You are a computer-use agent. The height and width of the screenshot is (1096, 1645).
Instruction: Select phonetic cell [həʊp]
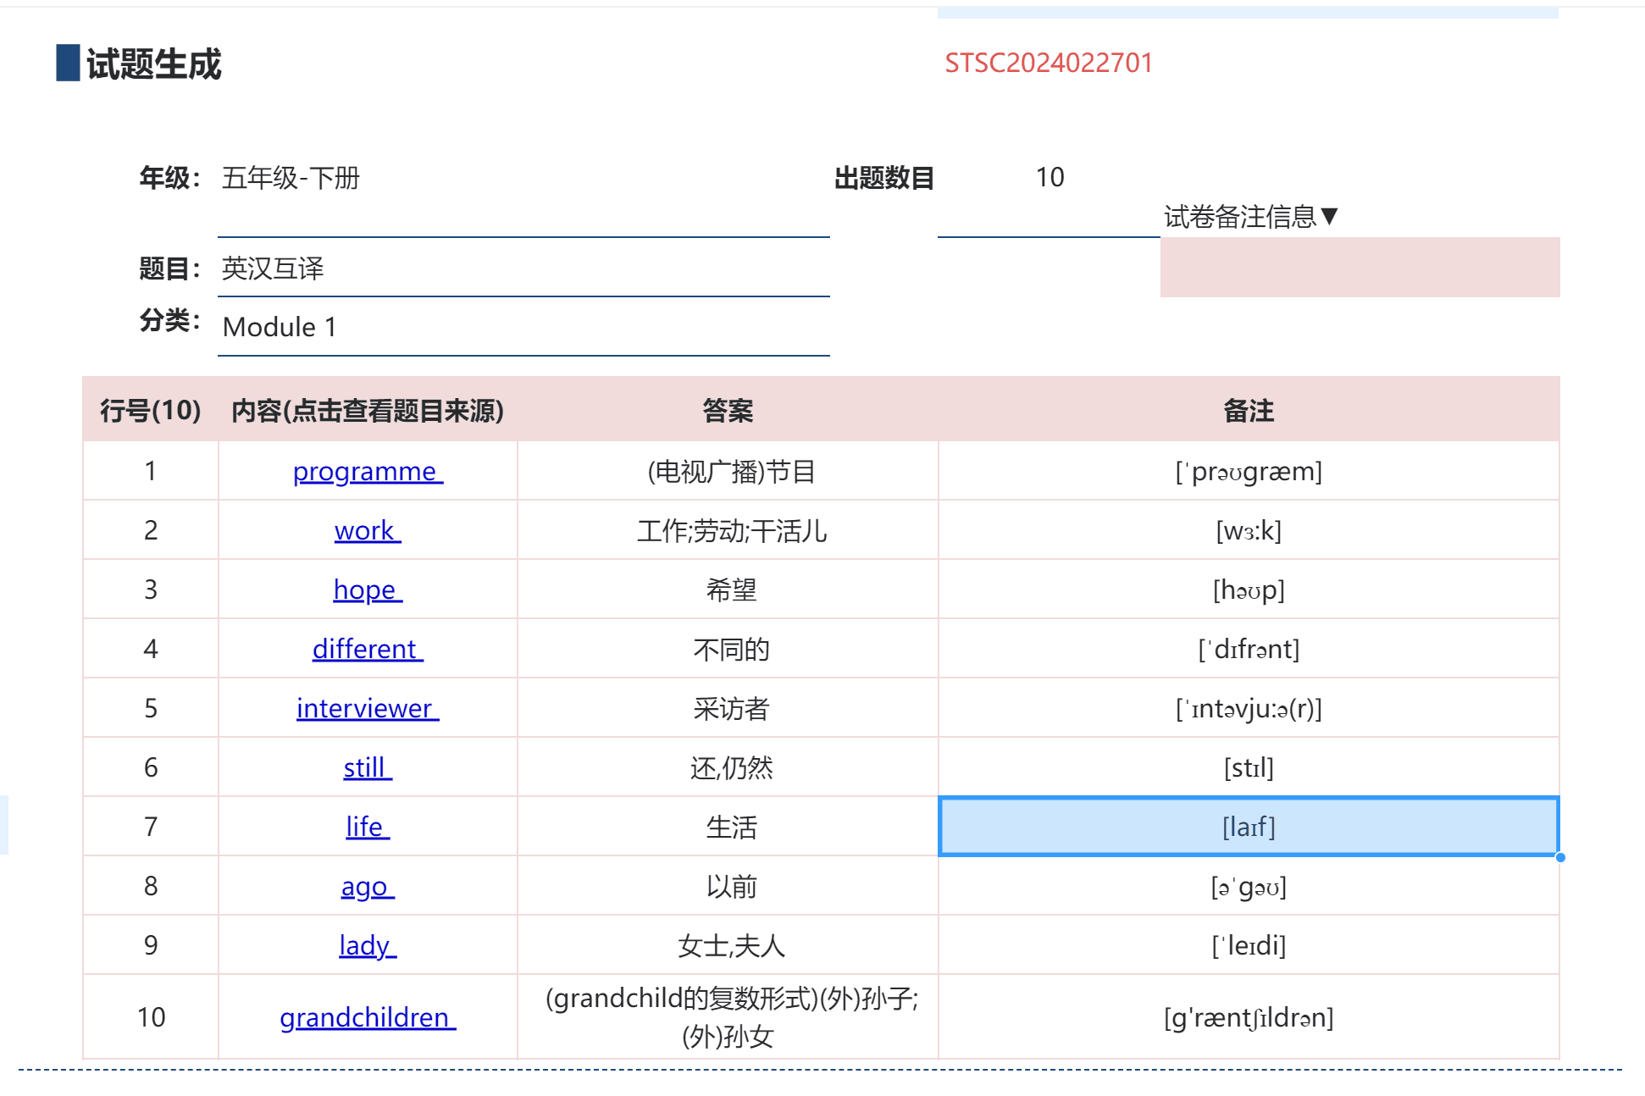pyautogui.click(x=1249, y=590)
